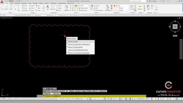Expand the Properties panel
Image resolution: width=183 pixels, height=103 pixels.
[x=117, y=13]
